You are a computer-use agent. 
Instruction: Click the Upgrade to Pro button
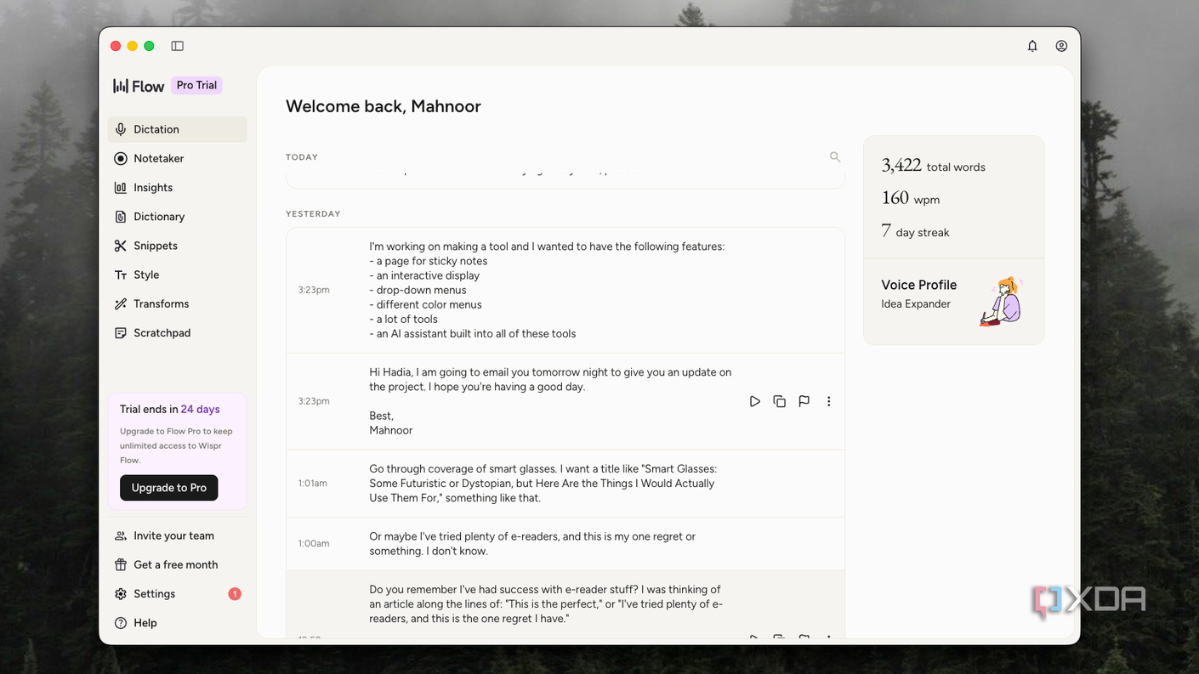169,488
